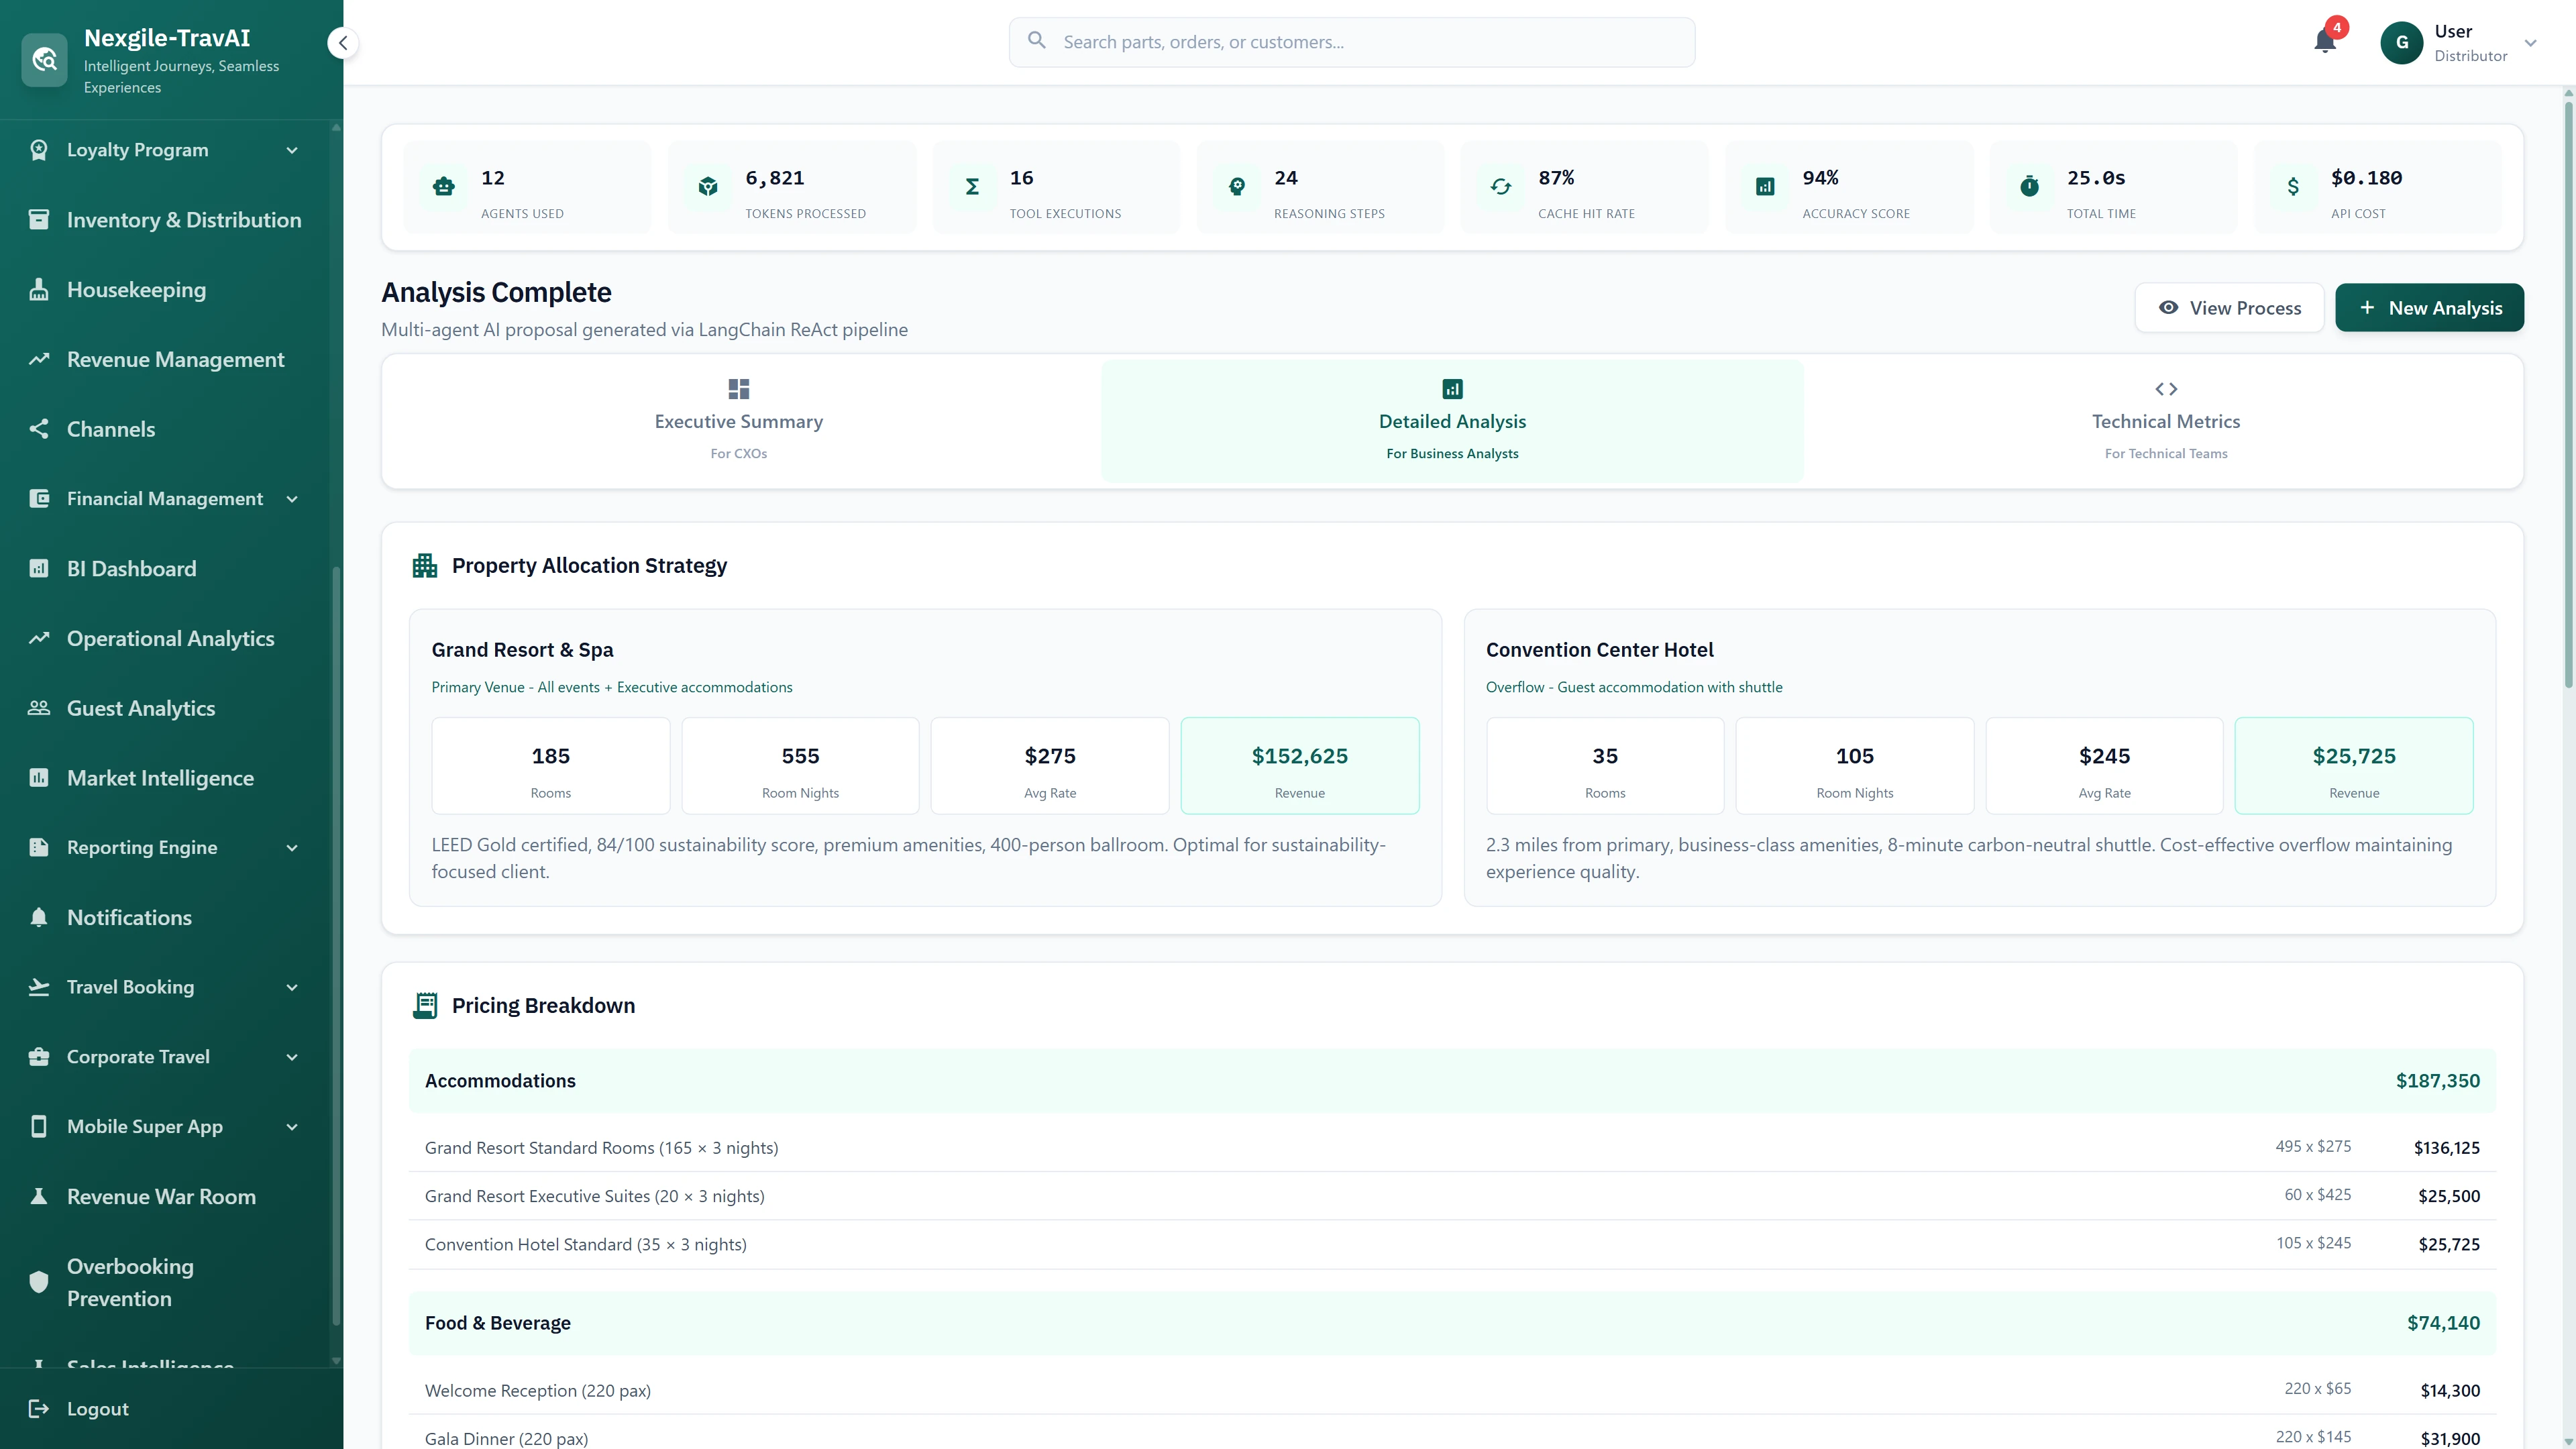Click the Nexgile-TravAI logo
This screenshot has height=1449, width=2576.
44,59
